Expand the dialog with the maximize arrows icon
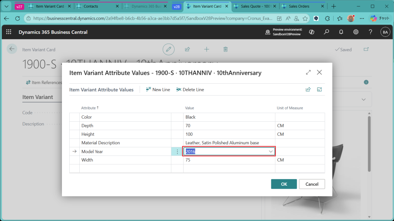394x221 pixels. click(x=308, y=72)
